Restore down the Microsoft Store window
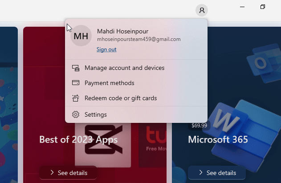This screenshot has height=183, width=281. pos(263,7)
